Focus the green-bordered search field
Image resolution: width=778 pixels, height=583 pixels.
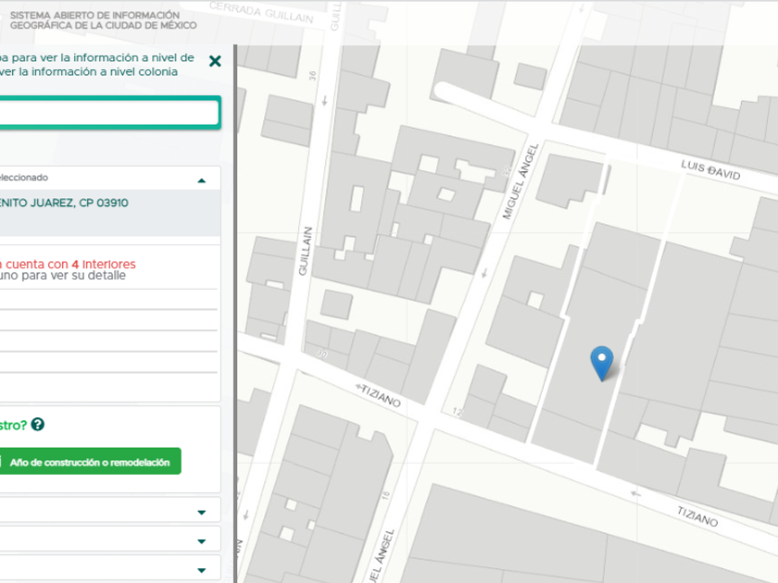tap(107, 114)
